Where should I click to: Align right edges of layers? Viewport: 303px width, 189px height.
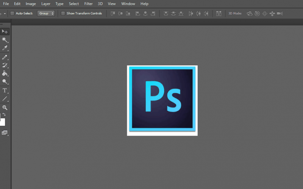[x=153, y=13]
